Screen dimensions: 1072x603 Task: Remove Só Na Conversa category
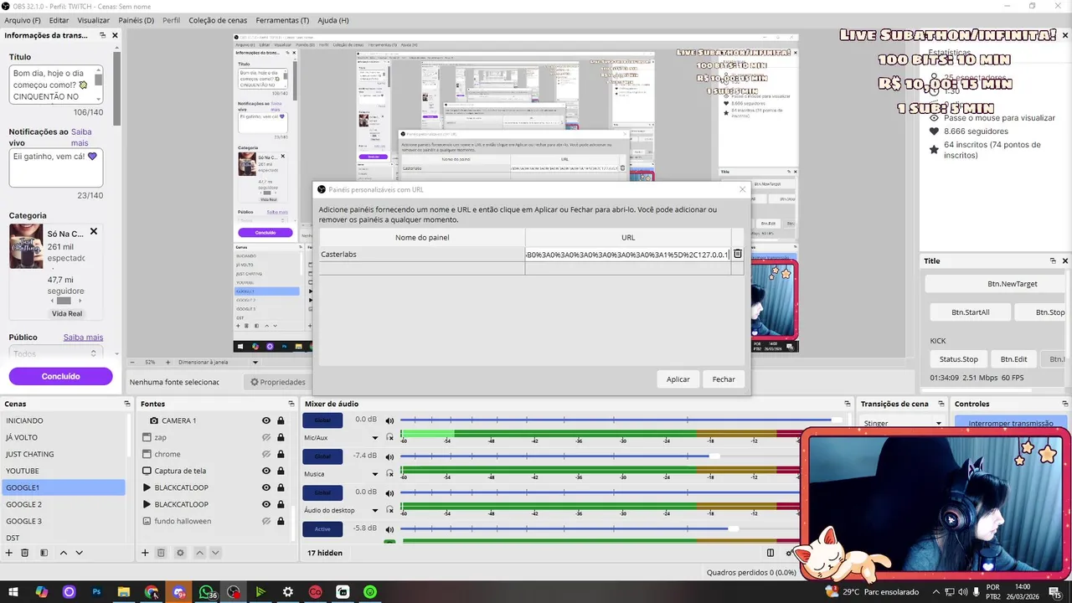pos(94,232)
